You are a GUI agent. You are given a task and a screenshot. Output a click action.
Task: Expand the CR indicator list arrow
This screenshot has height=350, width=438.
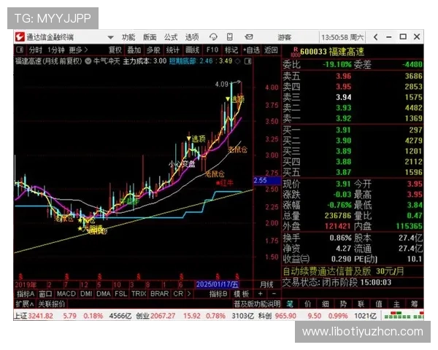188,294
